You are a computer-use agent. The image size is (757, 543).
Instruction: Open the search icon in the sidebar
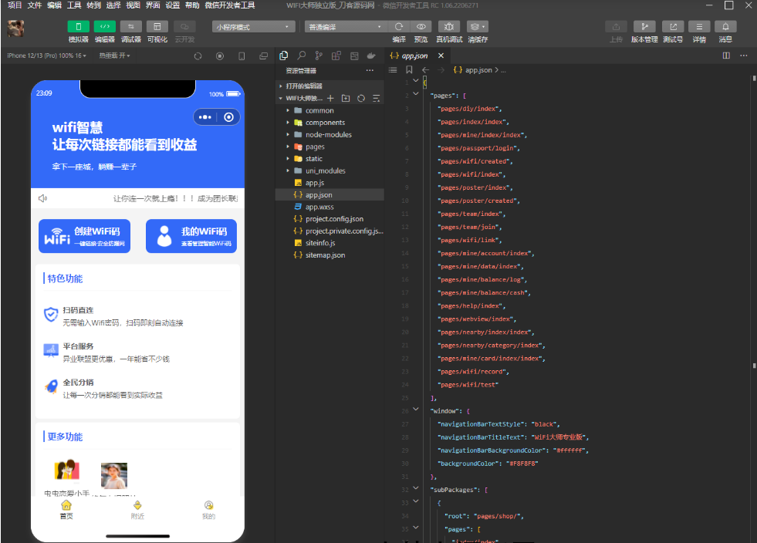pyautogui.click(x=301, y=56)
